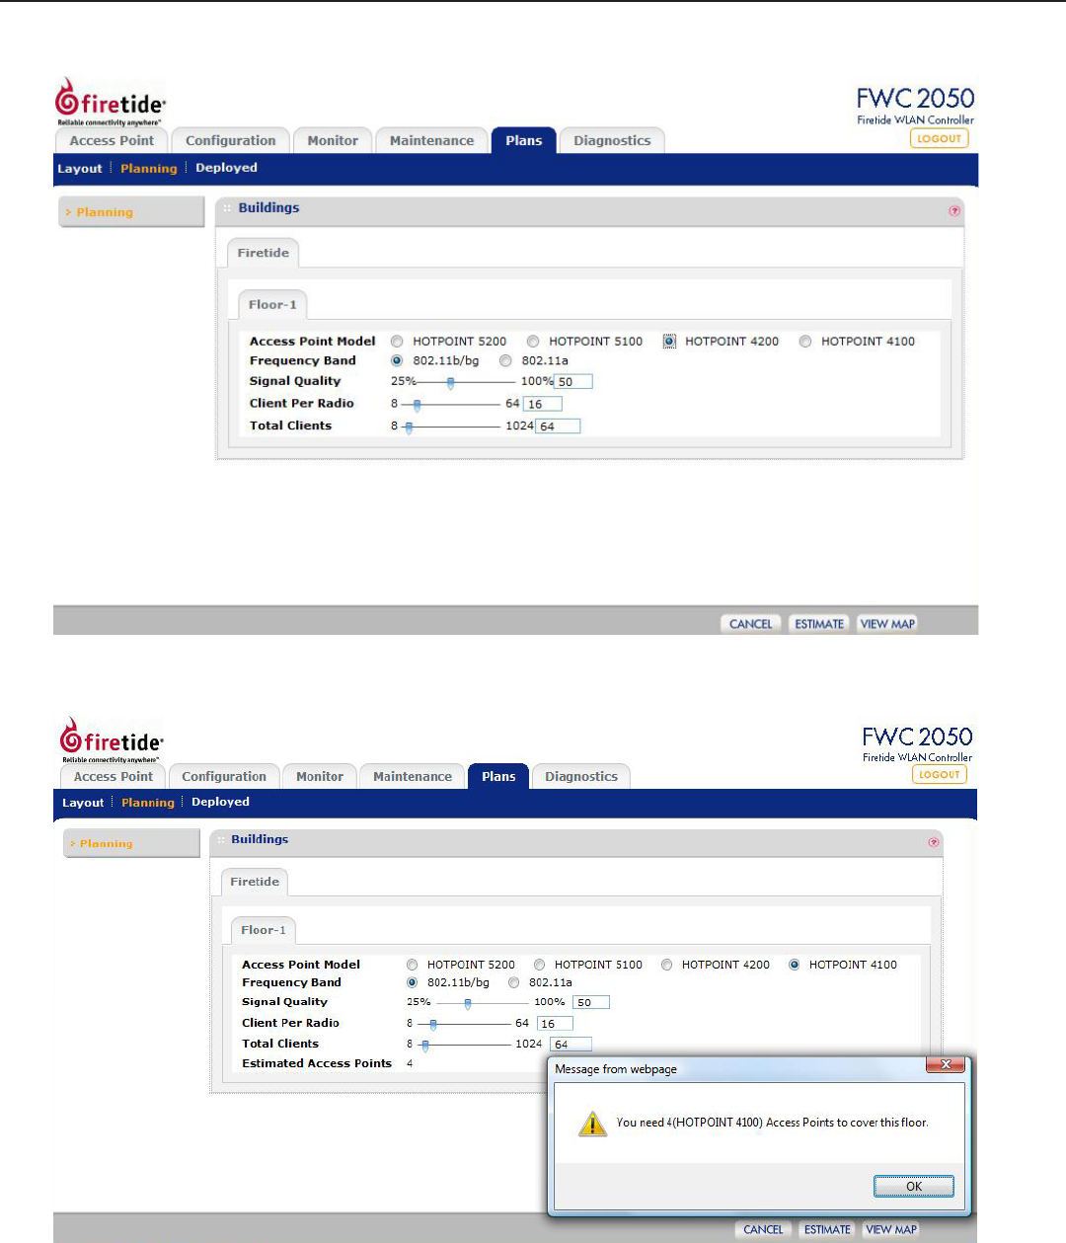The width and height of the screenshot is (1066, 1243).
Task: Open Diagnostics tab in lower screenshot
Action: coord(581,777)
